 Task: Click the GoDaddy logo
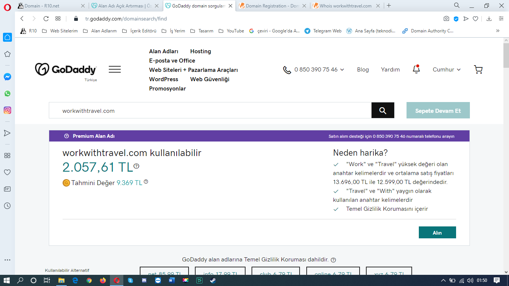[66, 70]
